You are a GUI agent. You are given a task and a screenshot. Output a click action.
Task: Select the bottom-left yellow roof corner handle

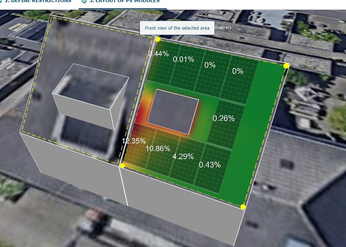[122, 165]
